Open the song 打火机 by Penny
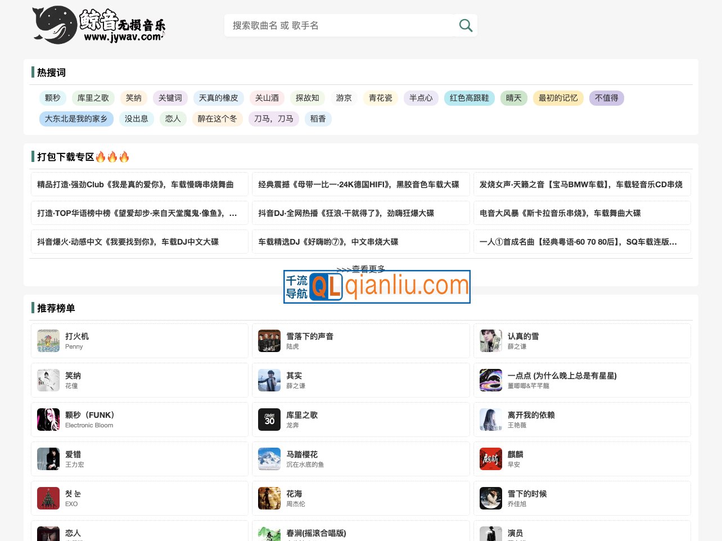This screenshot has width=722, height=541. click(78, 336)
